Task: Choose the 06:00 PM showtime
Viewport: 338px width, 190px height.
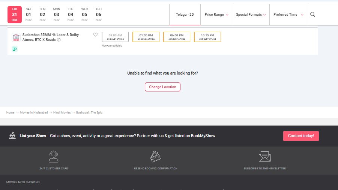Action: pos(177,37)
